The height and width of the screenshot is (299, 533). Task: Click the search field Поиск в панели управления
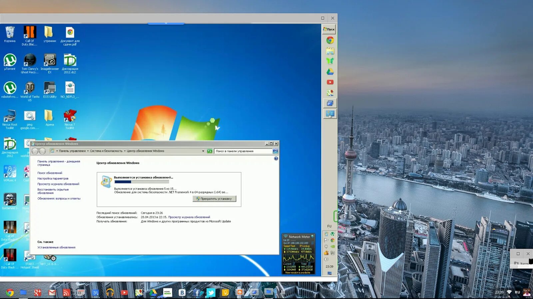coord(243,151)
